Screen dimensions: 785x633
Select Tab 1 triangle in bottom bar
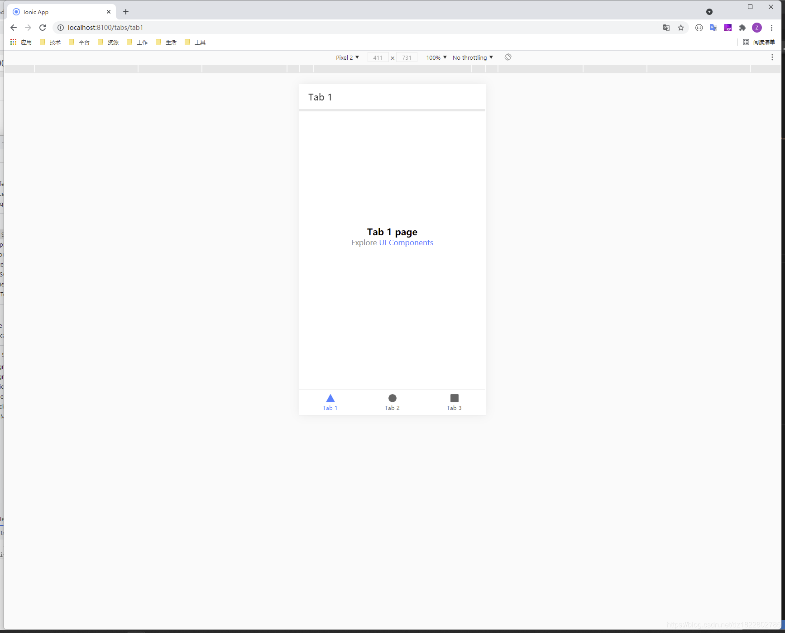coord(330,402)
